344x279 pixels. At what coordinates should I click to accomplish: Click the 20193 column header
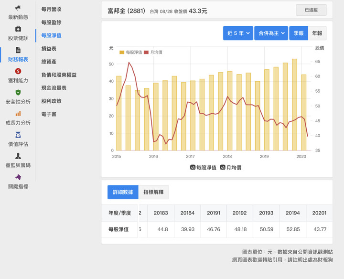click(x=266, y=213)
